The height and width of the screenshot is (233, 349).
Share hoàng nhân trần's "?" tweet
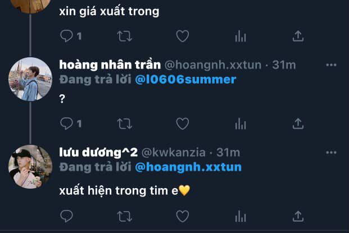pos(298,124)
